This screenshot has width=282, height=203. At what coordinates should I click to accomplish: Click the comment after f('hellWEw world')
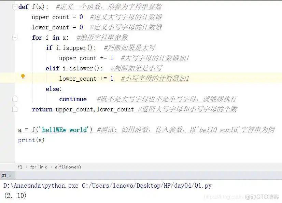point(186,130)
